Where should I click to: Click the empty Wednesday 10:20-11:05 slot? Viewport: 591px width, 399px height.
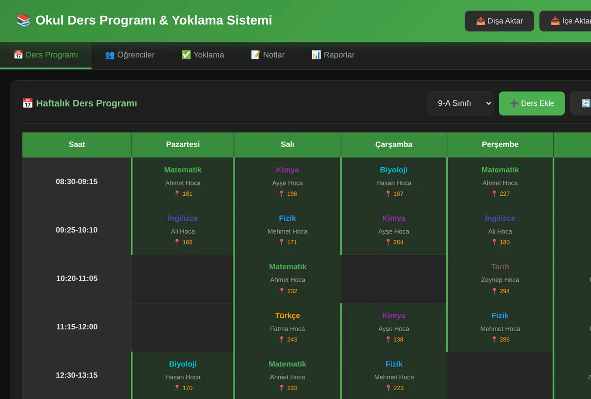click(394, 279)
